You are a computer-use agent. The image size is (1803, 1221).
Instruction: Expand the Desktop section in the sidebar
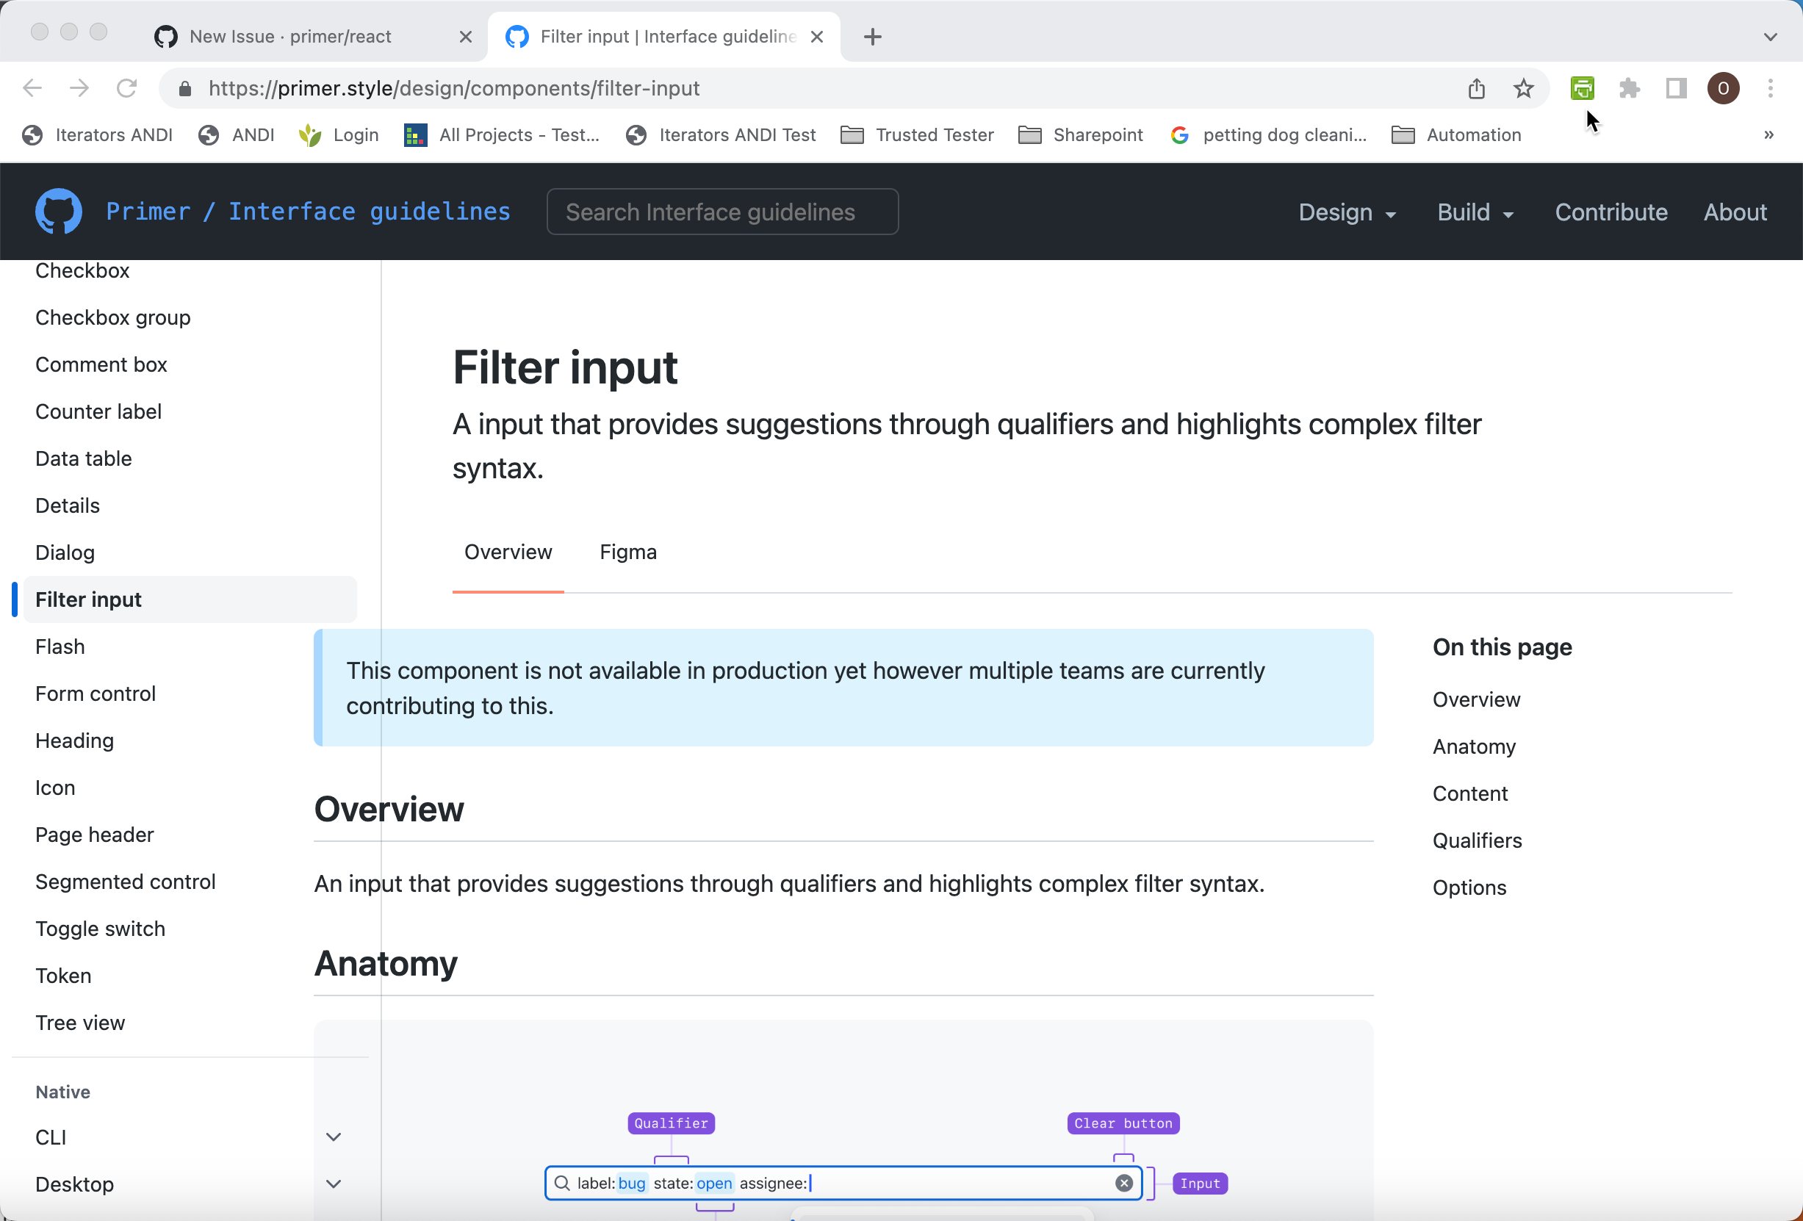[x=334, y=1184]
